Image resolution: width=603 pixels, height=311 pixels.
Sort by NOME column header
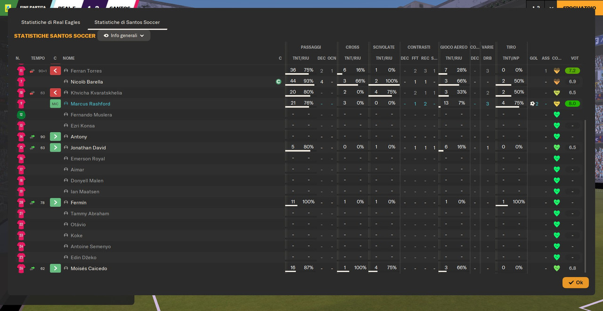(x=69, y=58)
